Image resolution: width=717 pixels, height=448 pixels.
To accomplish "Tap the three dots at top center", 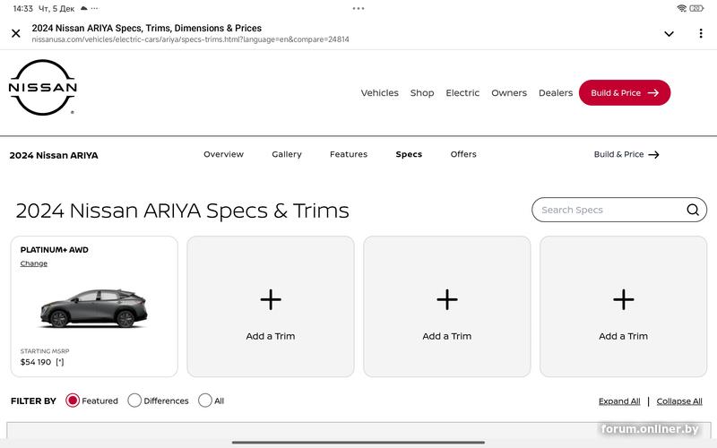I will (x=358, y=8).
